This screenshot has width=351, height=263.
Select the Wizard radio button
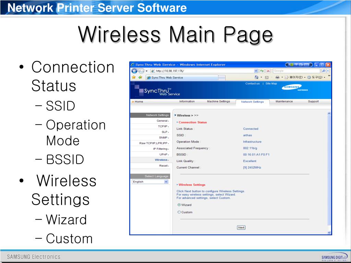(179, 205)
